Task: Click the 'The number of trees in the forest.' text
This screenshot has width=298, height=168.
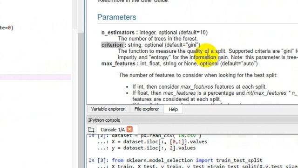Action: pos(158,39)
